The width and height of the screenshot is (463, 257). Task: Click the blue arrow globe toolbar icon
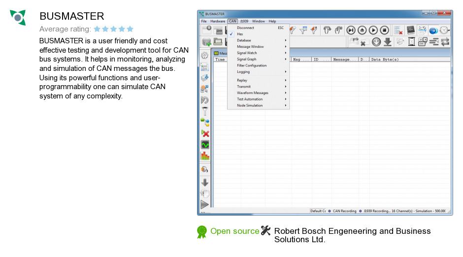click(x=433, y=31)
